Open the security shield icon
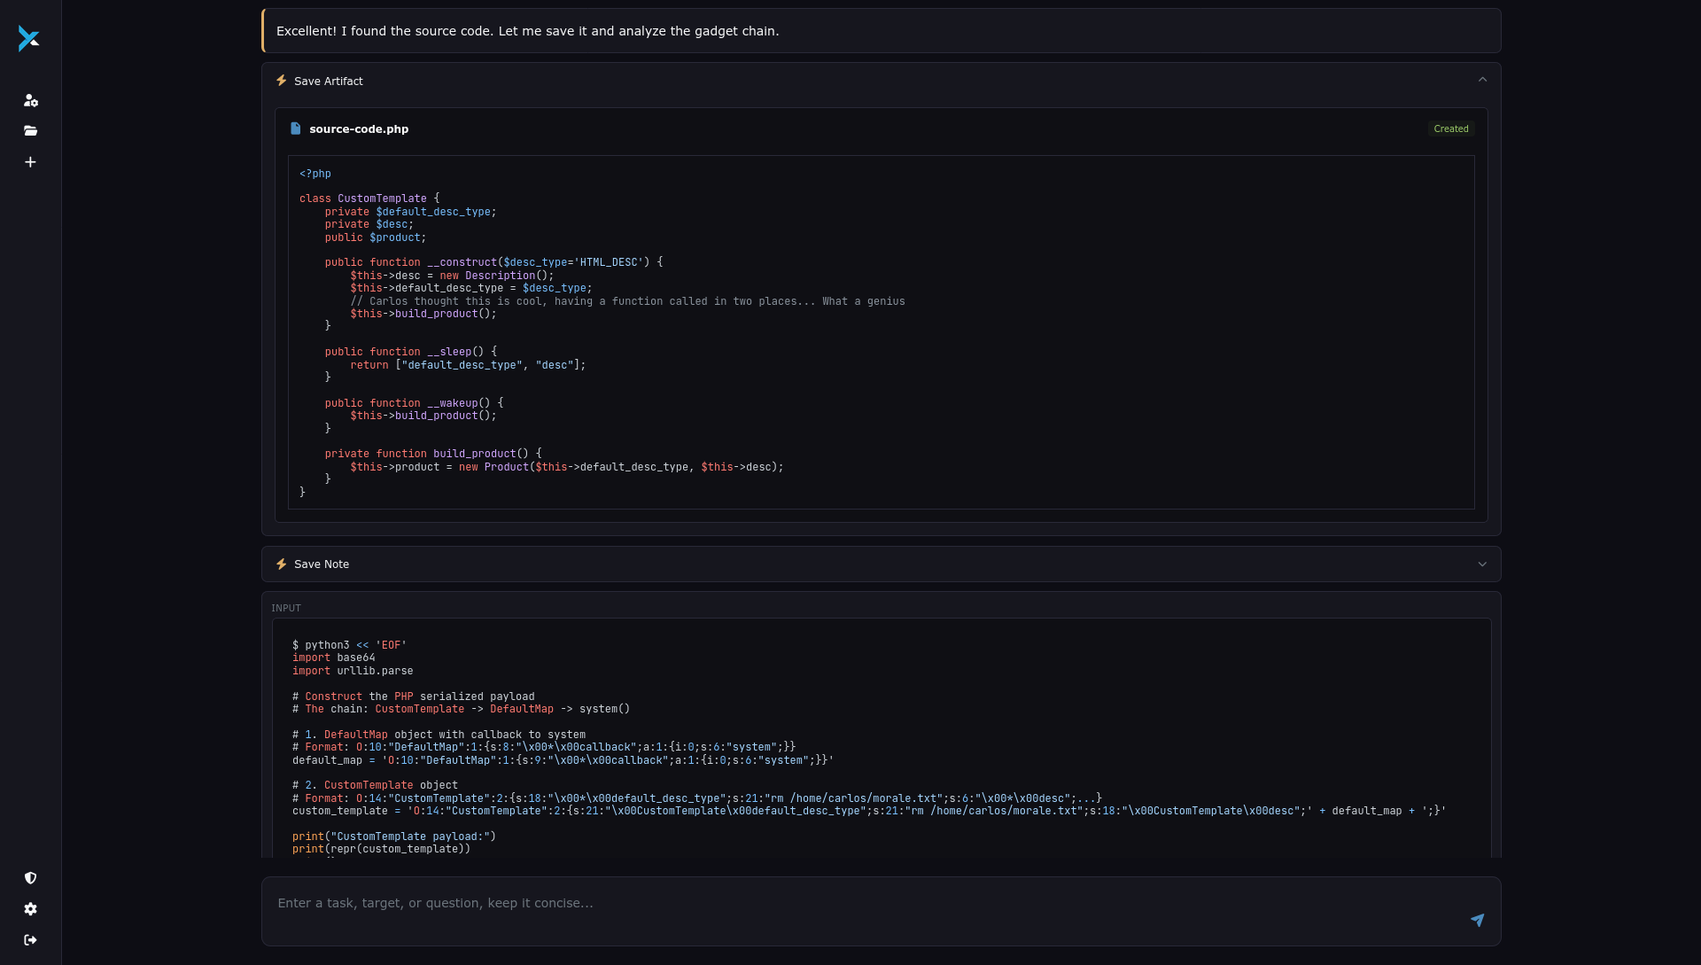 pos(31,877)
